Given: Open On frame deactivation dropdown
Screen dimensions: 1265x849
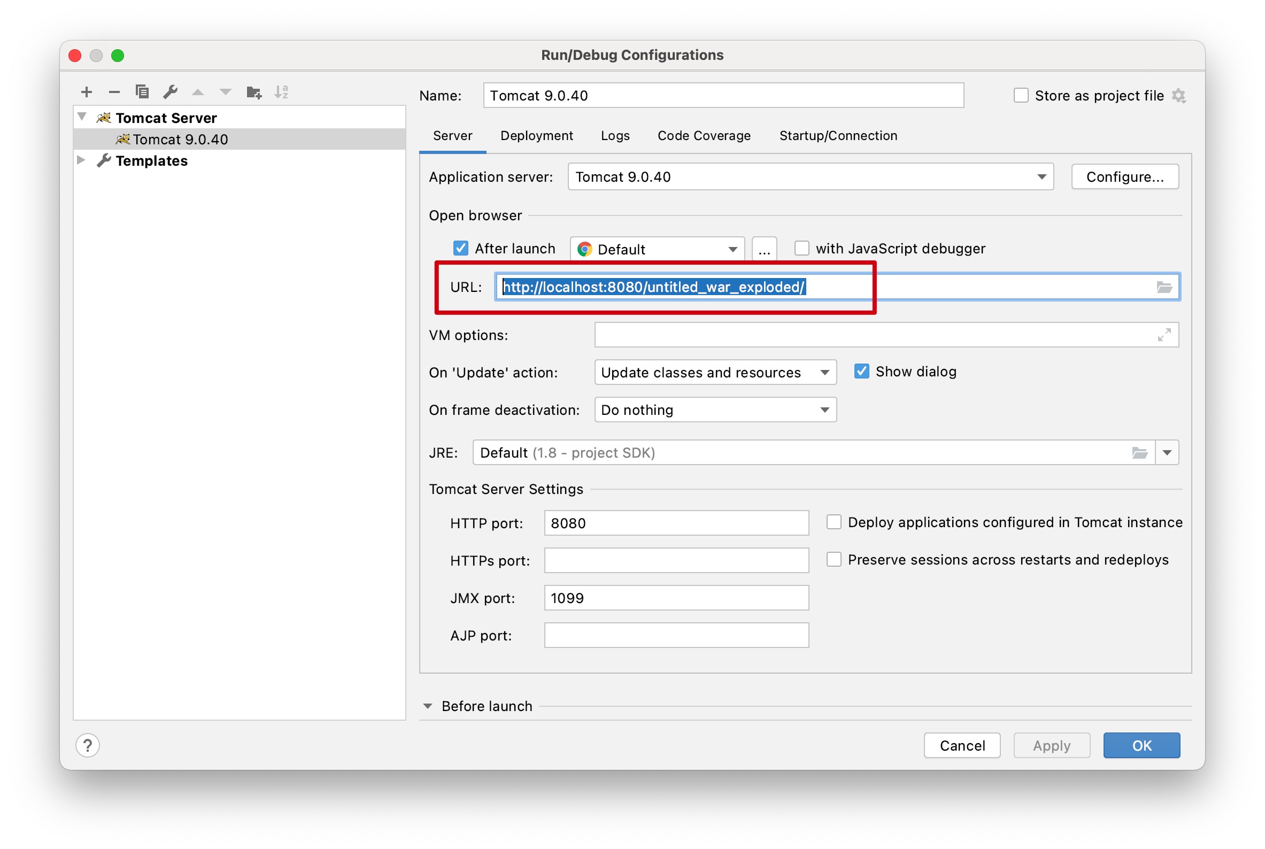Looking at the screenshot, I should click(x=715, y=410).
